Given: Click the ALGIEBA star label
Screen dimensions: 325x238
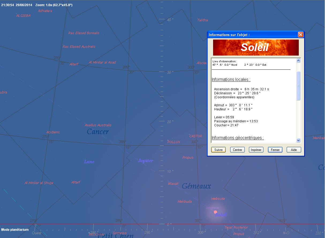Looking at the screenshot, I should [x=24, y=16].
